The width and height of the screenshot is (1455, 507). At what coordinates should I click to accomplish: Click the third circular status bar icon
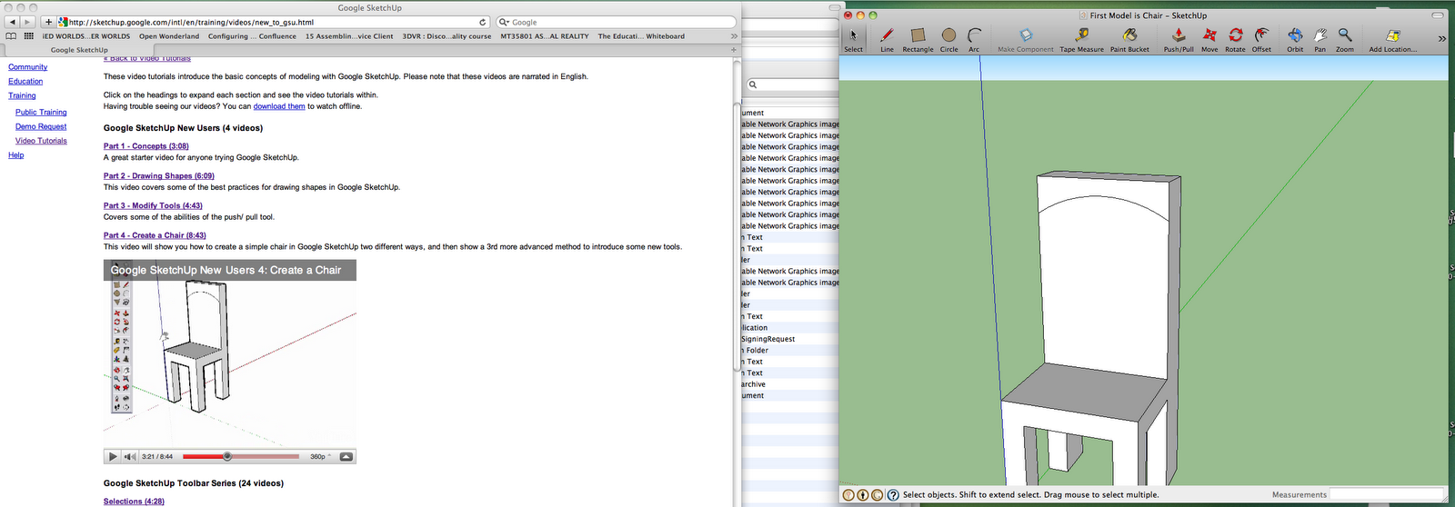tap(878, 495)
